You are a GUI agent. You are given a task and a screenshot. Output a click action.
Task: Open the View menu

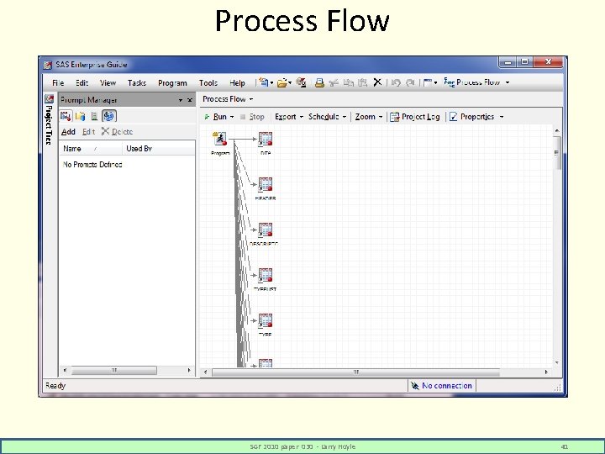tap(108, 83)
